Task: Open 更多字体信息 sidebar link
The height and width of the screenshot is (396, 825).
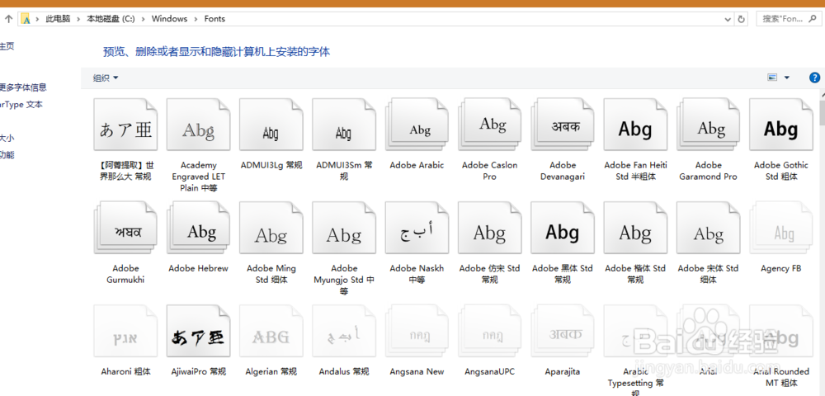Action: pyautogui.click(x=23, y=87)
